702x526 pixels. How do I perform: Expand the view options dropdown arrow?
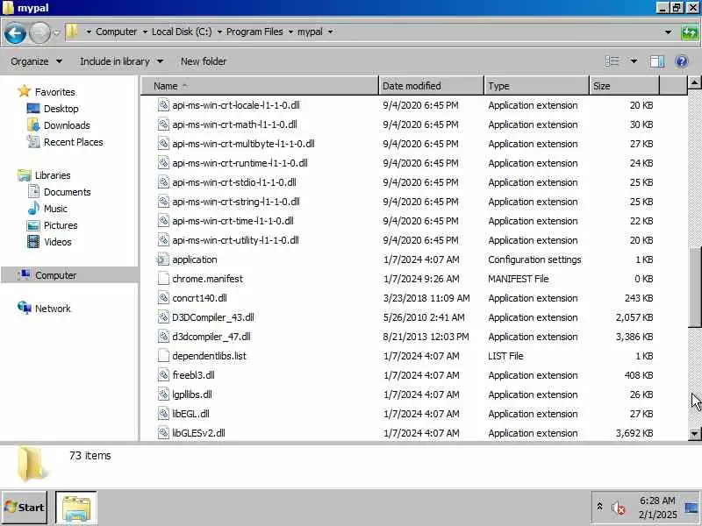(634, 61)
